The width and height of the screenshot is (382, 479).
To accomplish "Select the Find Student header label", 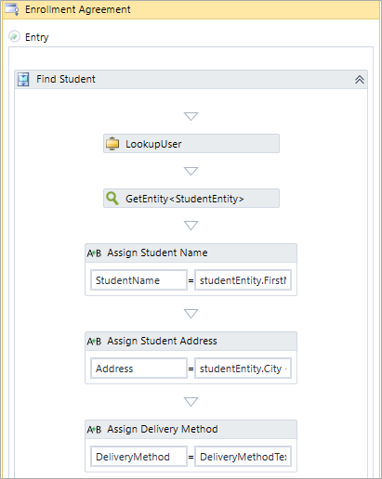I will tap(66, 79).
